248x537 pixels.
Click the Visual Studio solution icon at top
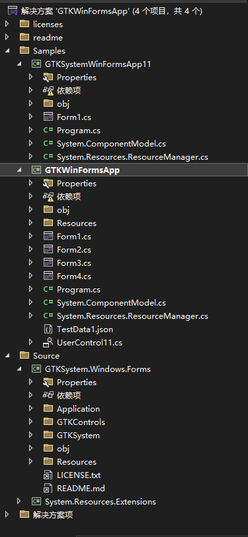pyautogui.click(x=13, y=11)
